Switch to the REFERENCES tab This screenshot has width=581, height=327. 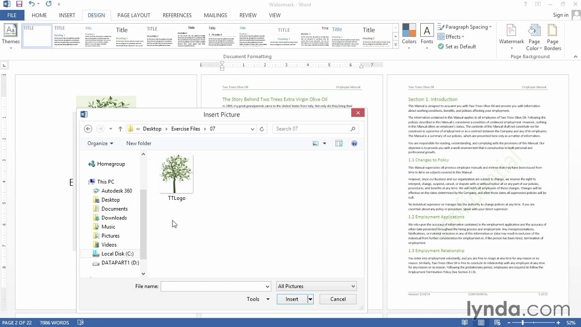(177, 15)
